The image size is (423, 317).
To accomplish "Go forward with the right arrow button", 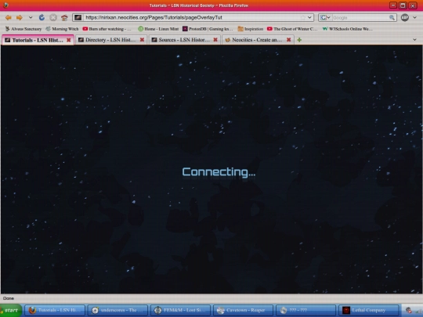I will click(x=19, y=18).
